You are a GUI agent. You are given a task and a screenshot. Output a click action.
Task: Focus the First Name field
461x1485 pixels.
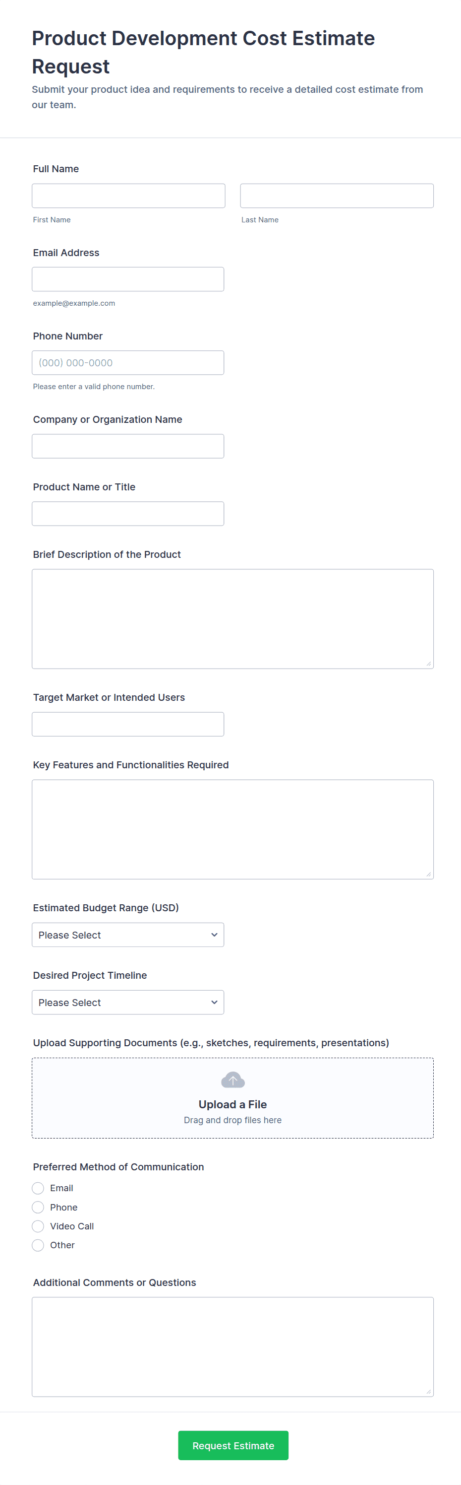(128, 196)
